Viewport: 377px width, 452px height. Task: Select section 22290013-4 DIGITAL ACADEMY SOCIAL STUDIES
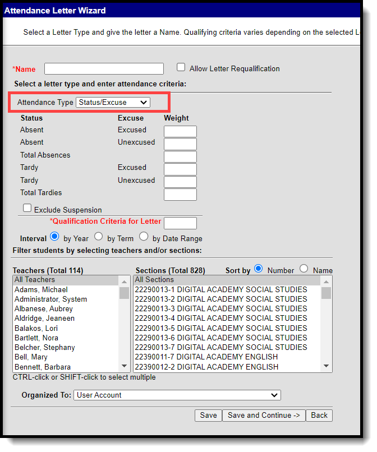[x=227, y=318]
